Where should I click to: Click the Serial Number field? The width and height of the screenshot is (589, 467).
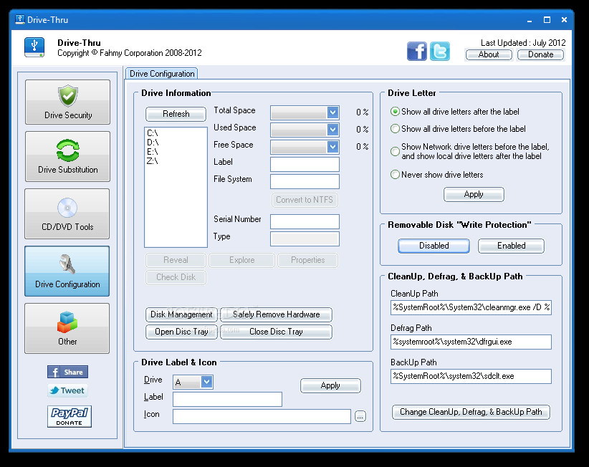[305, 221]
